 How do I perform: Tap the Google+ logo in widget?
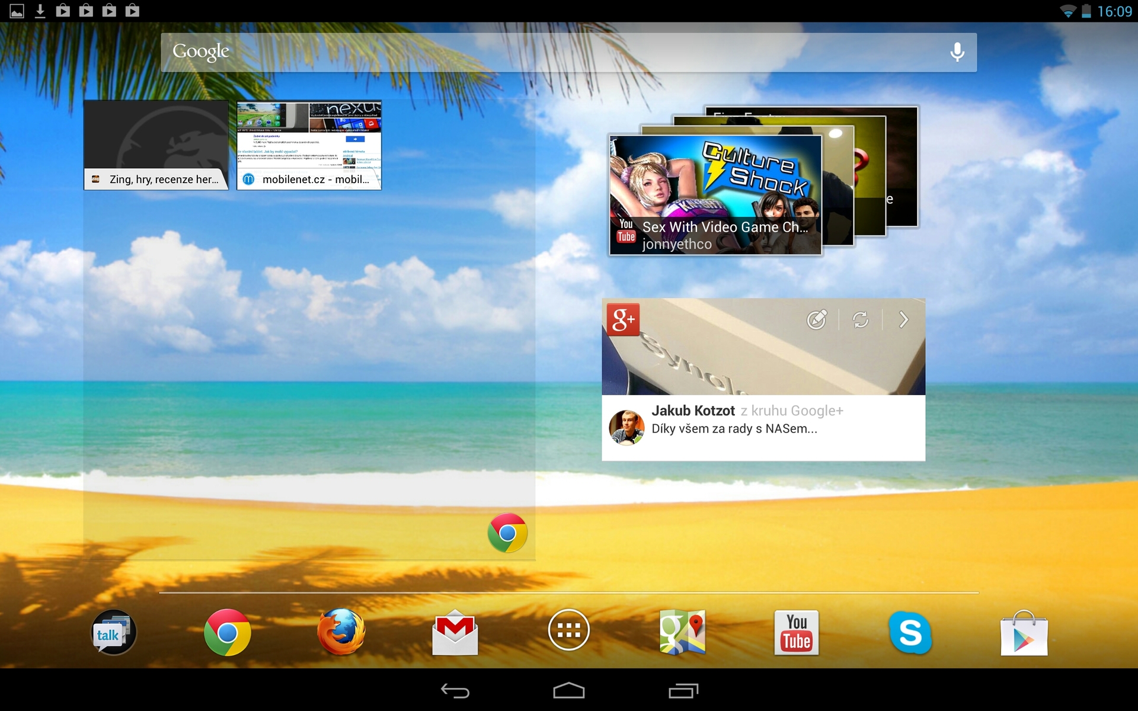[x=623, y=319]
